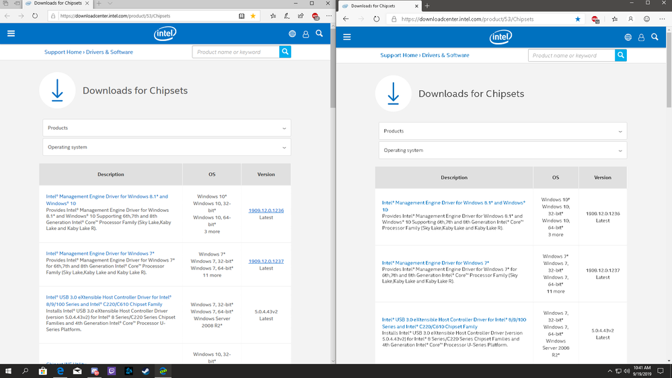Go back in the right Edge window
The height and width of the screenshot is (378, 672).
point(346,19)
